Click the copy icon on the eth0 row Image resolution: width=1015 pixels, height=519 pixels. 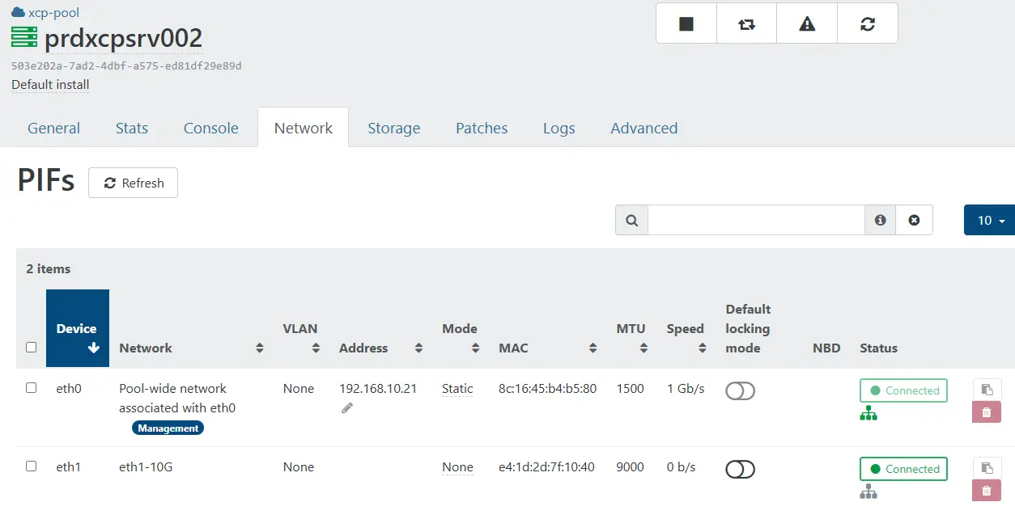(986, 389)
